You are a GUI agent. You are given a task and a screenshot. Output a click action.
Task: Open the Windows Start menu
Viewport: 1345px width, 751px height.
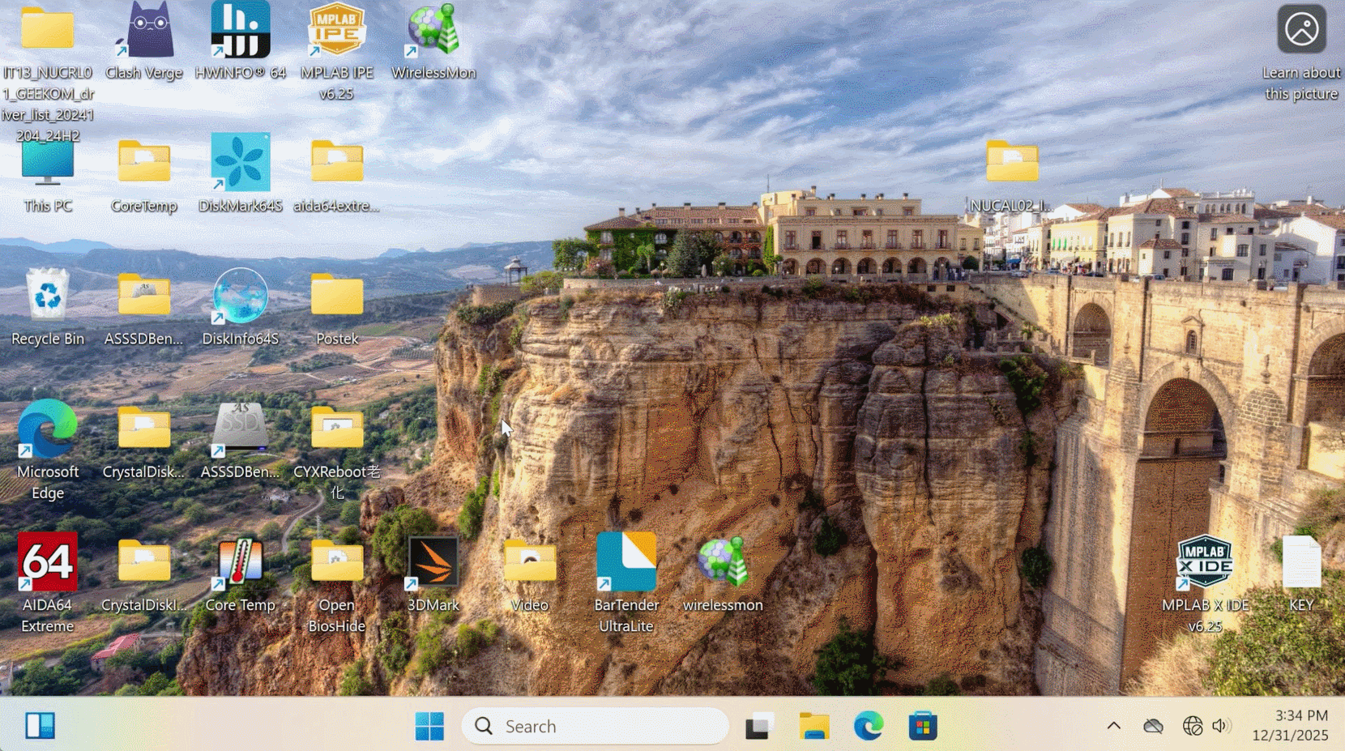tap(429, 727)
